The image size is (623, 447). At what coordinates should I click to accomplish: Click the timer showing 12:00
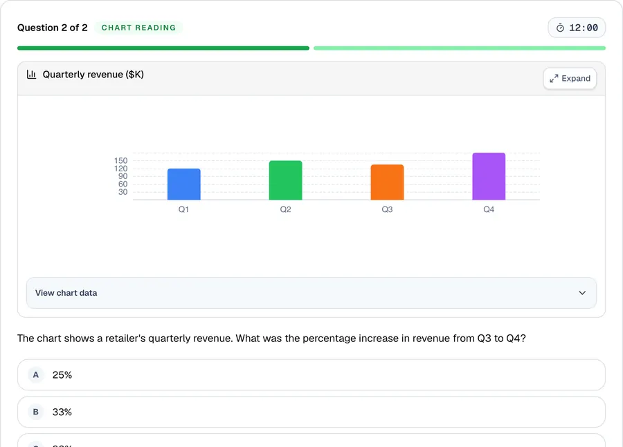click(577, 28)
